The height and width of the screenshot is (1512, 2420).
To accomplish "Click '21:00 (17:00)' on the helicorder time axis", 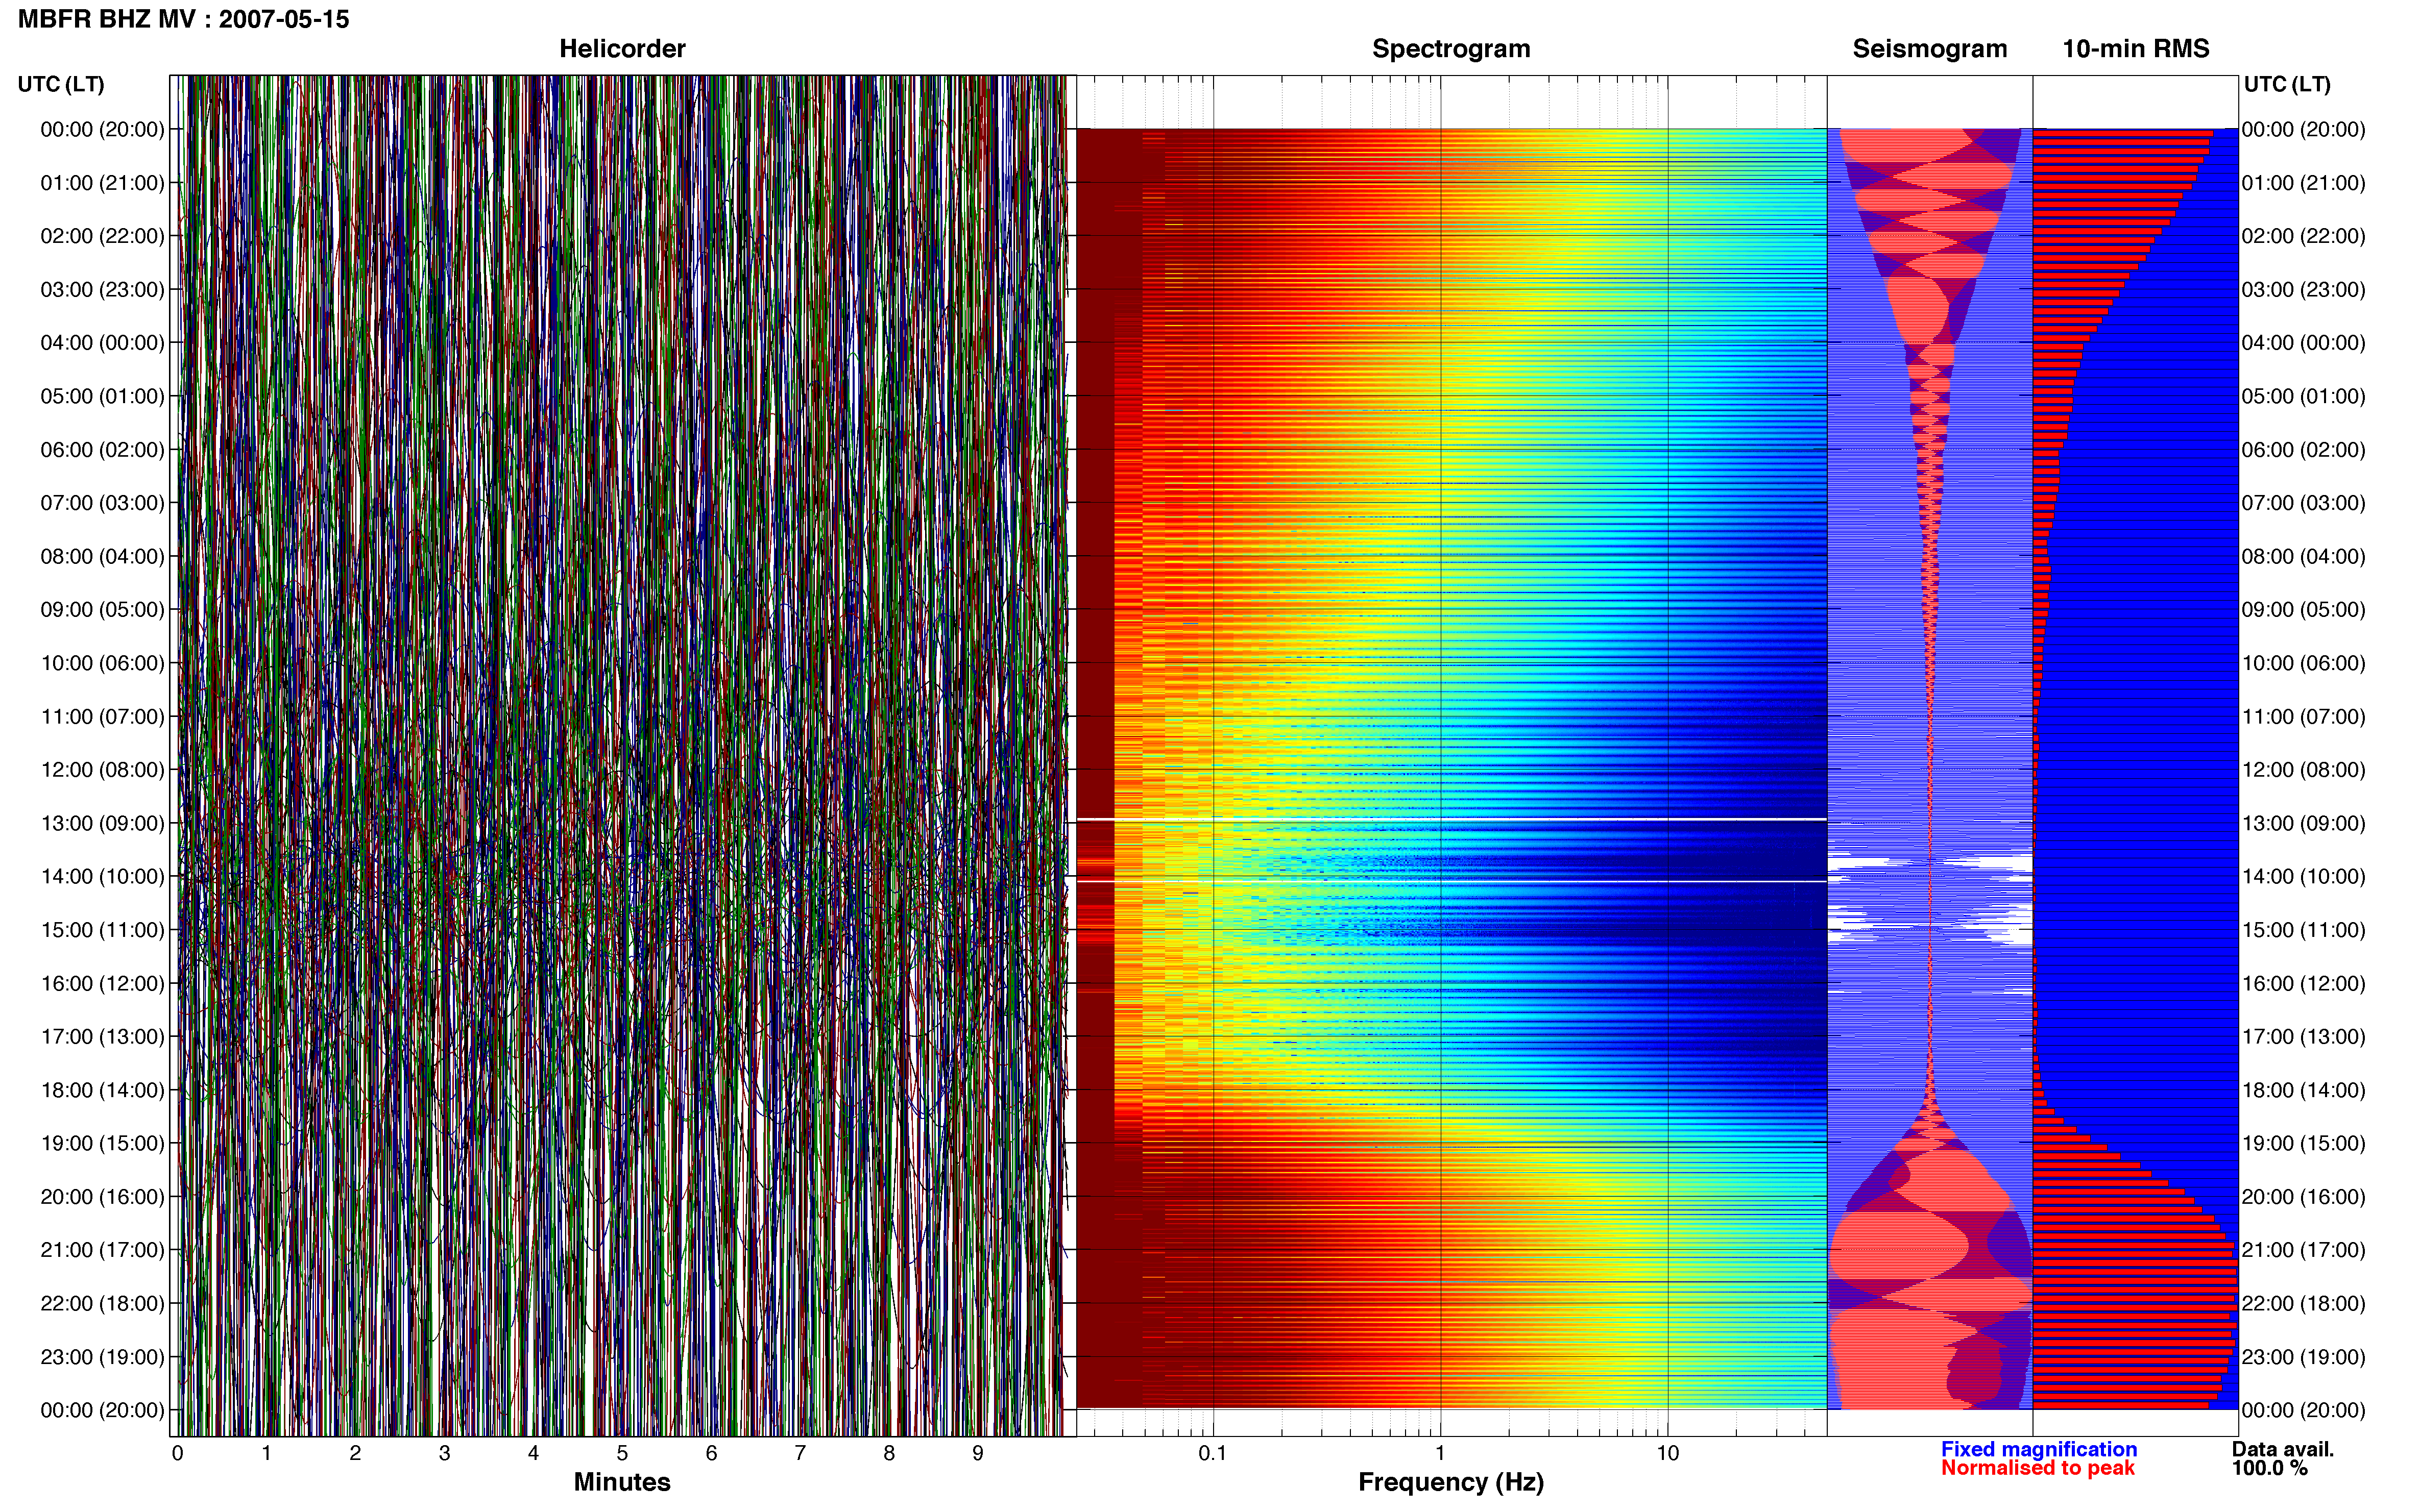I will (x=102, y=1250).
